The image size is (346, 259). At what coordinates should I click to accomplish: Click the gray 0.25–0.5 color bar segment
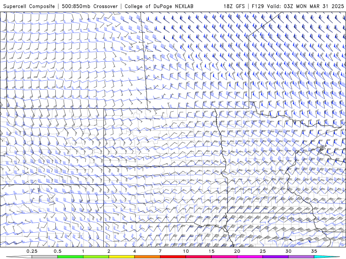coord(45,257)
